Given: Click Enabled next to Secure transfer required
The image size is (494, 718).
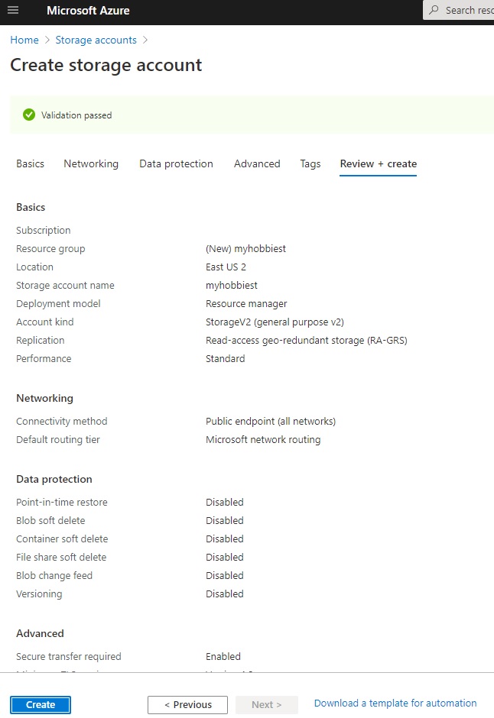Looking at the screenshot, I should point(223,657).
